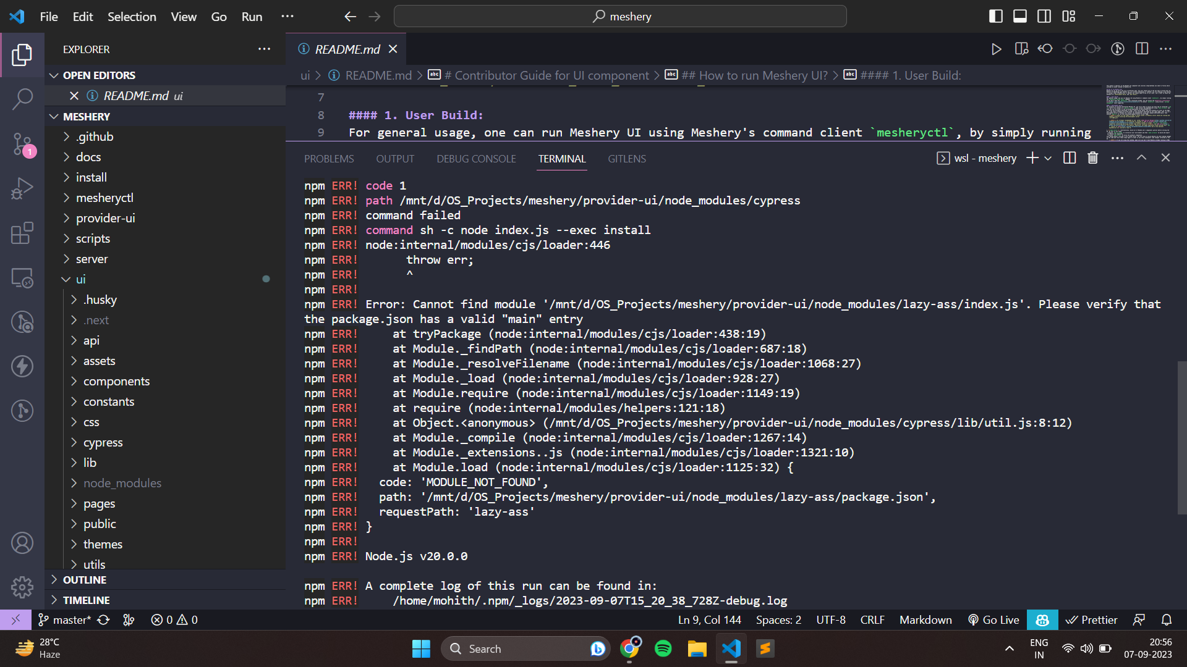The image size is (1187, 667).
Task: Expand the mesheryctl folder
Action: [x=165, y=198]
